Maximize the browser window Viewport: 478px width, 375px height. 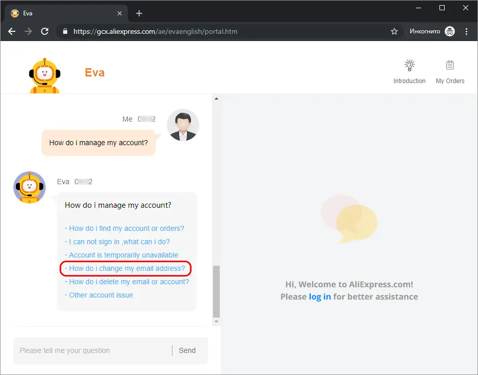(x=442, y=8)
